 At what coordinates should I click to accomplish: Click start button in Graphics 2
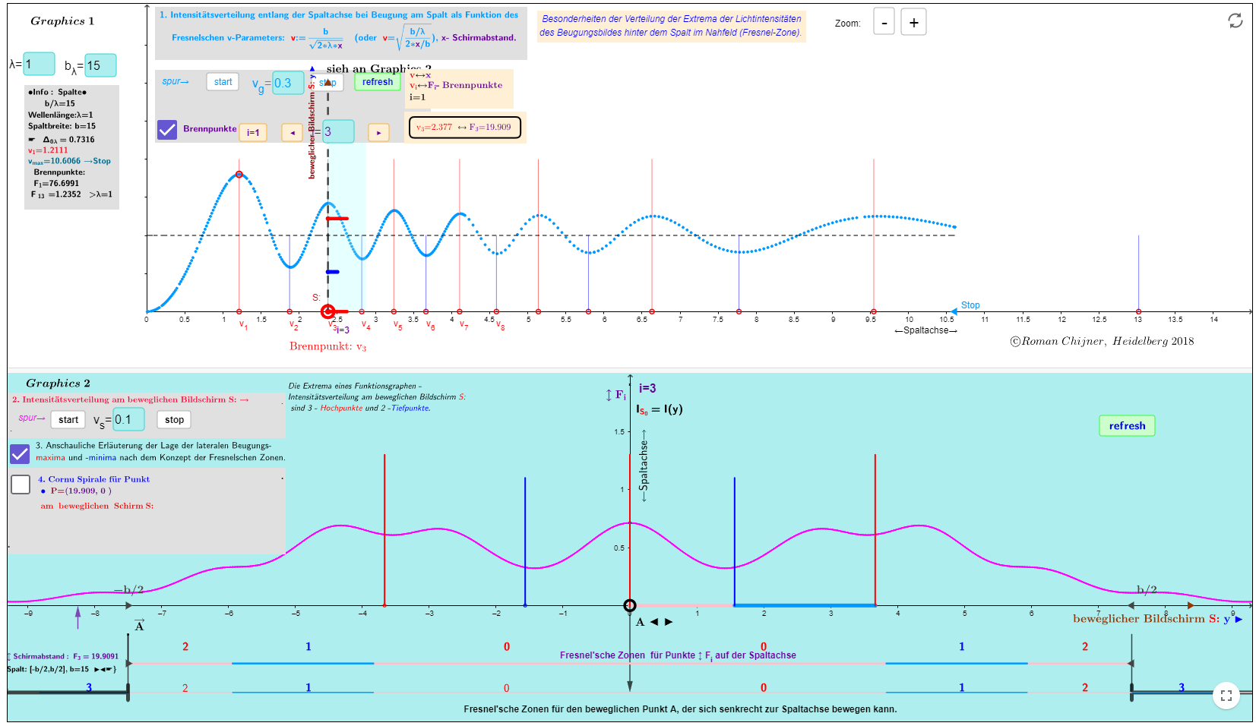[68, 420]
